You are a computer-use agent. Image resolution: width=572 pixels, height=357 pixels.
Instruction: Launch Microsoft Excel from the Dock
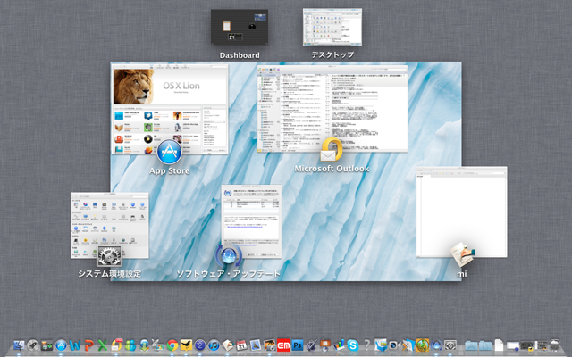[x=103, y=345]
